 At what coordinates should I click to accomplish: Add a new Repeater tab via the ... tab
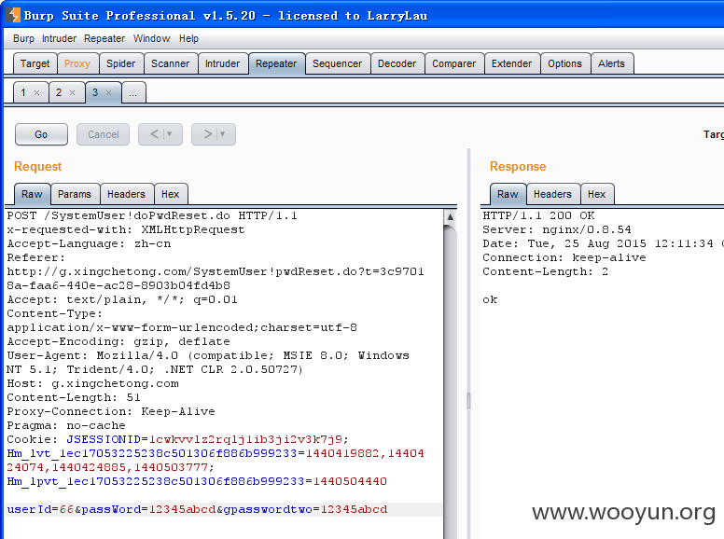coord(133,92)
